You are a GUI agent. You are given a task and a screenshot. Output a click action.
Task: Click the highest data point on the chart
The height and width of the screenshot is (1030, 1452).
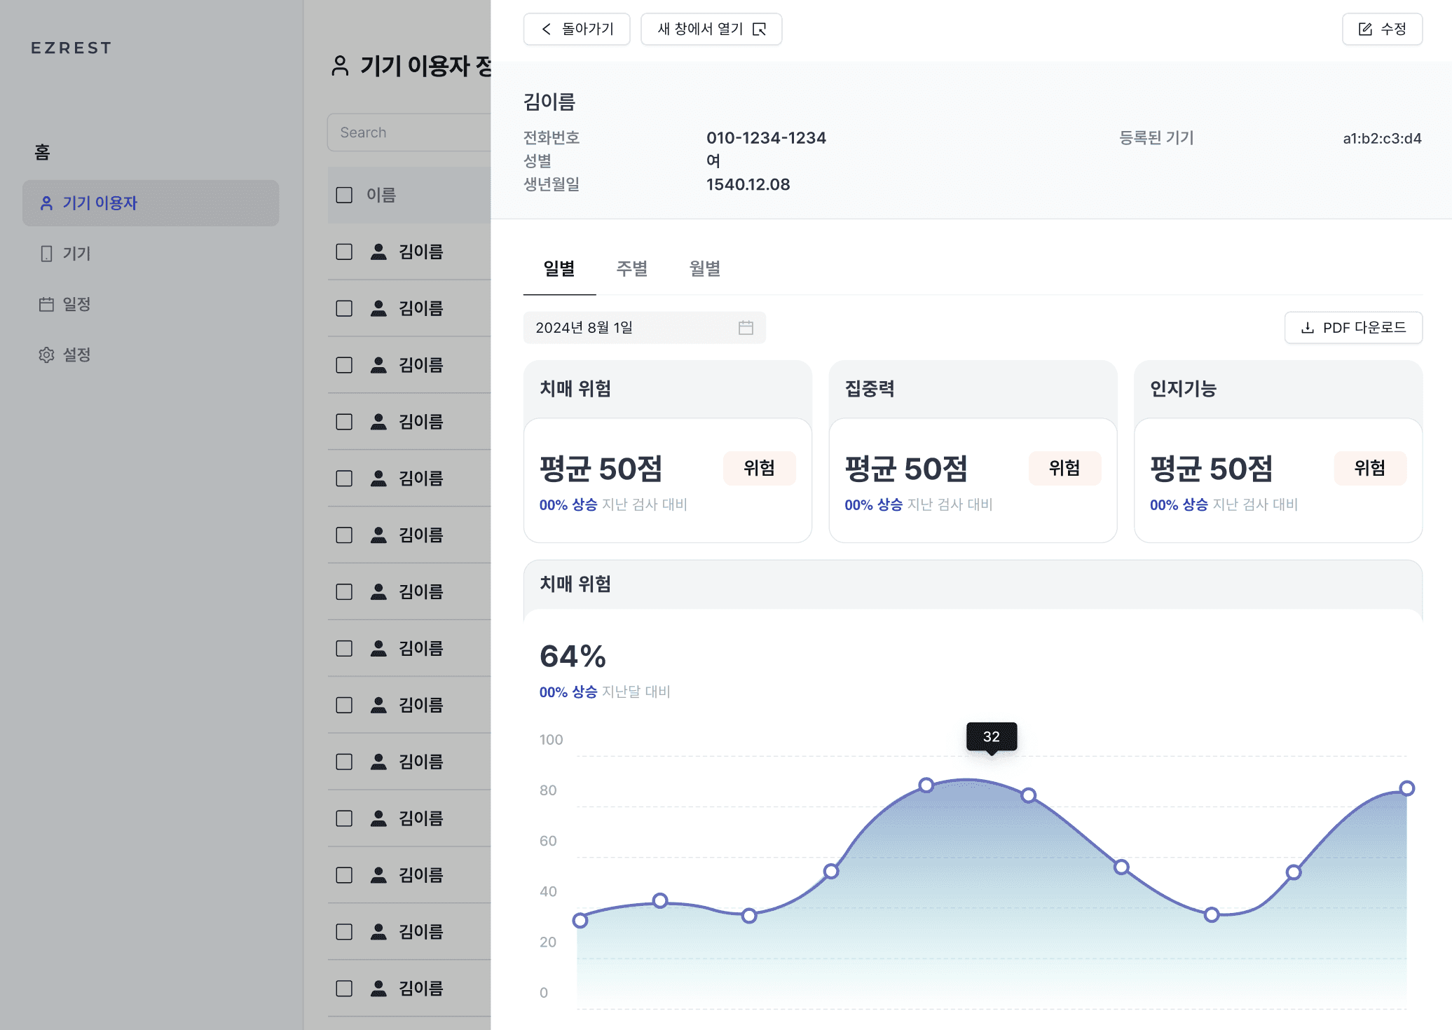[x=926, y=785]
